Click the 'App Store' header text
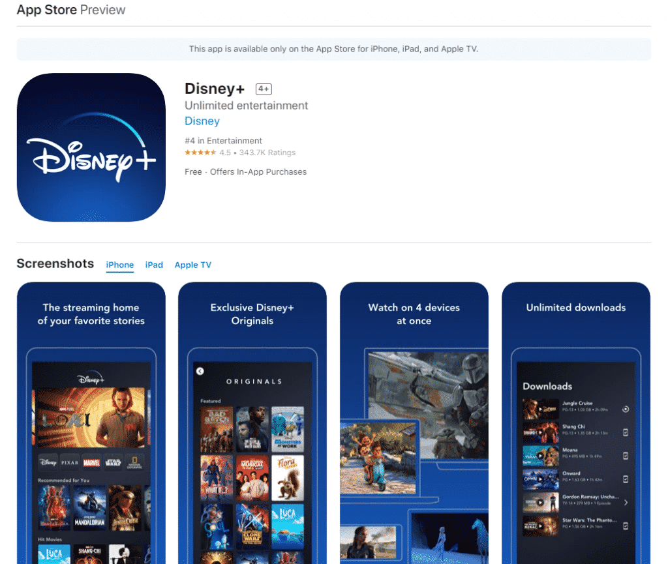 [47, 10]
